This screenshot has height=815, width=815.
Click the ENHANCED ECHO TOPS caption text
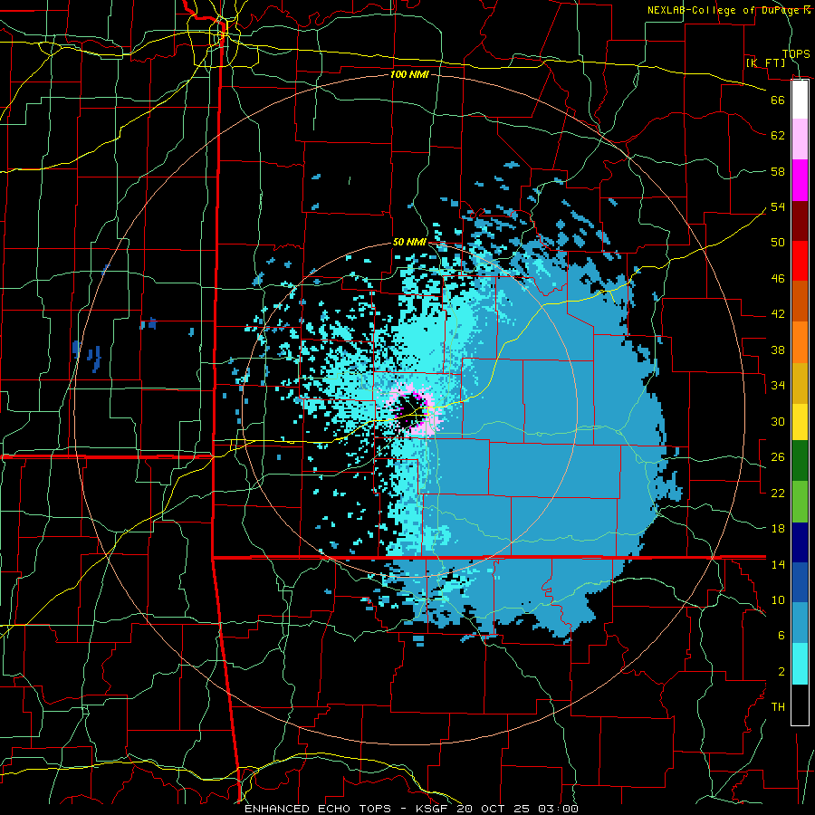[318, 809]
